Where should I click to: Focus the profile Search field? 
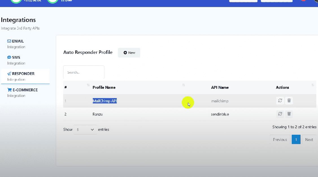(x=84, y=72)
